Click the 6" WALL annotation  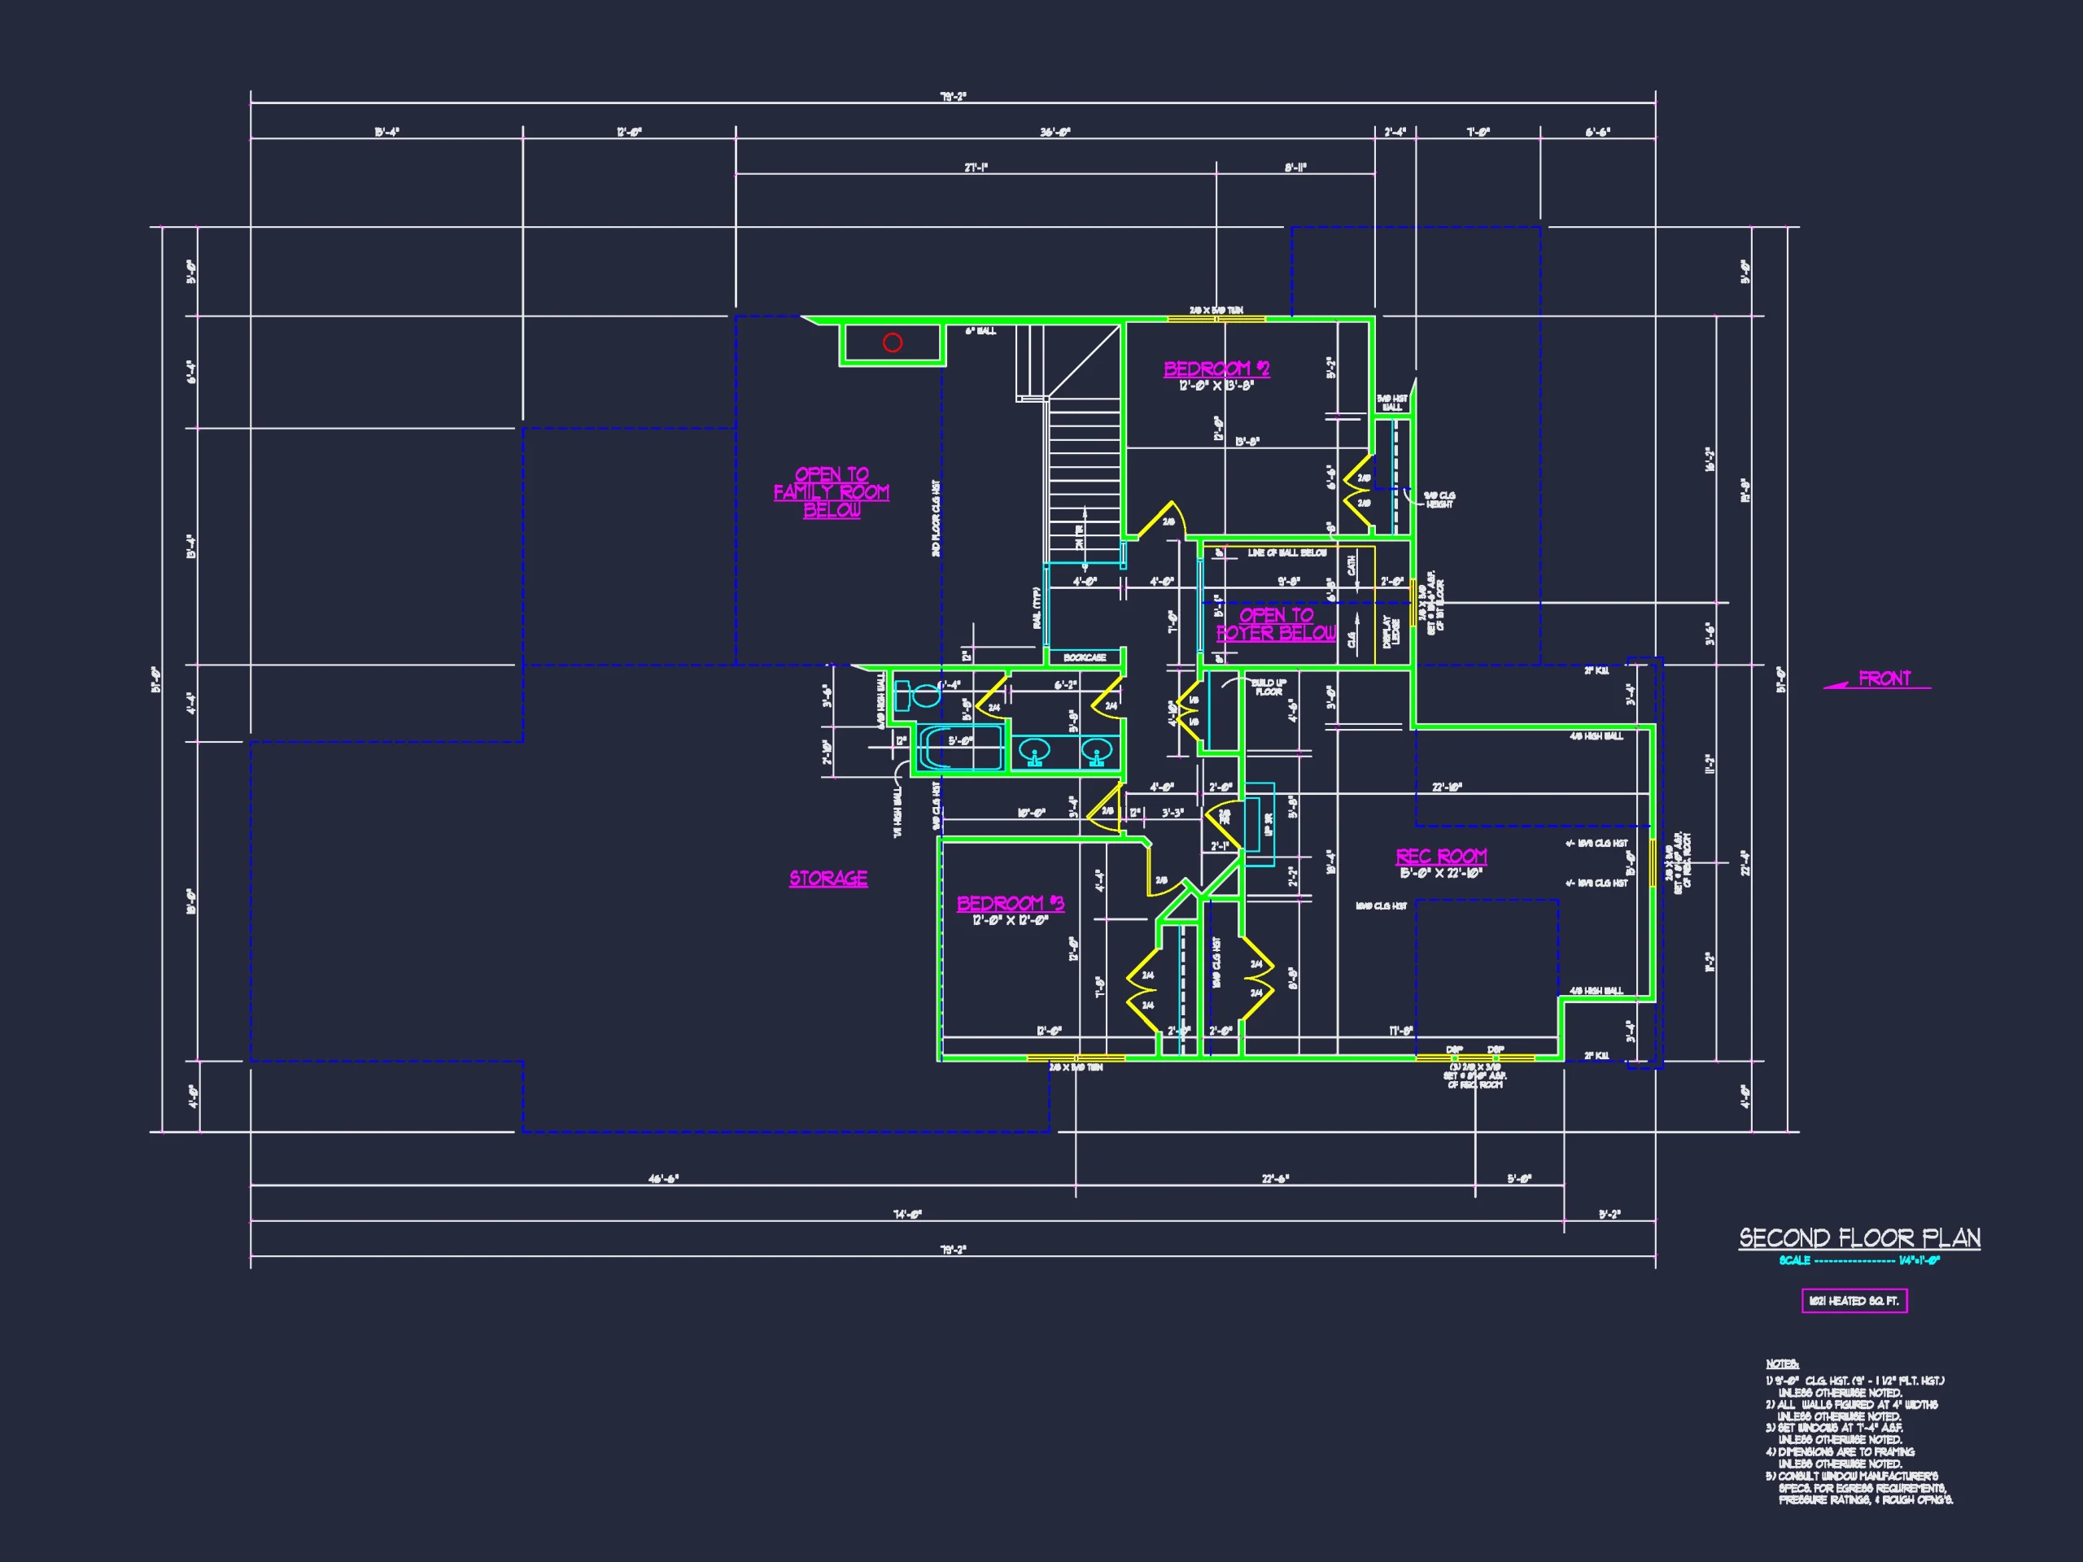pos(980,330)
